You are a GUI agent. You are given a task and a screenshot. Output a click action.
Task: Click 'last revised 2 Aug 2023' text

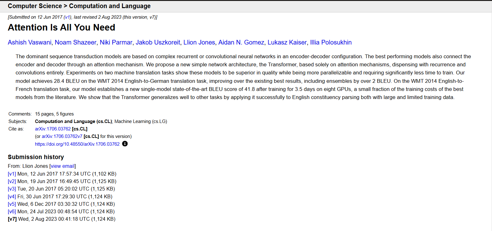(x=98, y=17)
